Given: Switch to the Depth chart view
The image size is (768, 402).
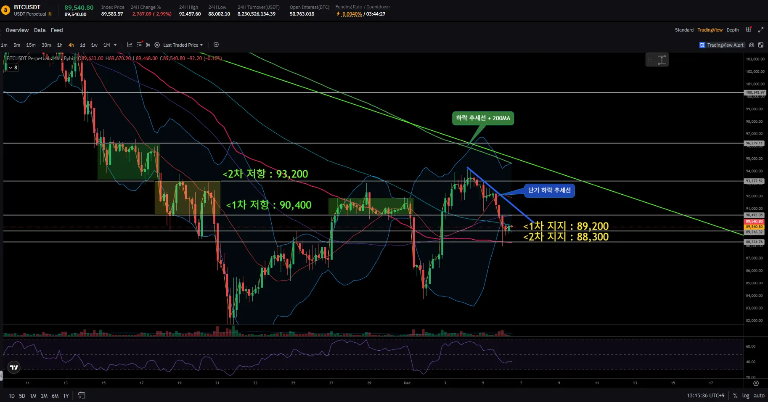Looking at the screenshot, I should [x=732, y=30].
